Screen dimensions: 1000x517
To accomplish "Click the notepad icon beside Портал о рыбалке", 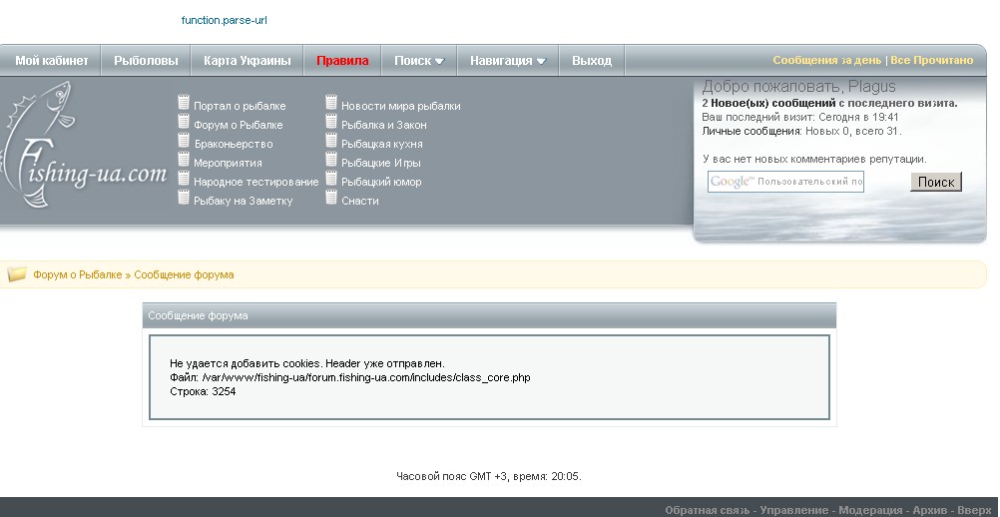I will click(x=184, y=103).
